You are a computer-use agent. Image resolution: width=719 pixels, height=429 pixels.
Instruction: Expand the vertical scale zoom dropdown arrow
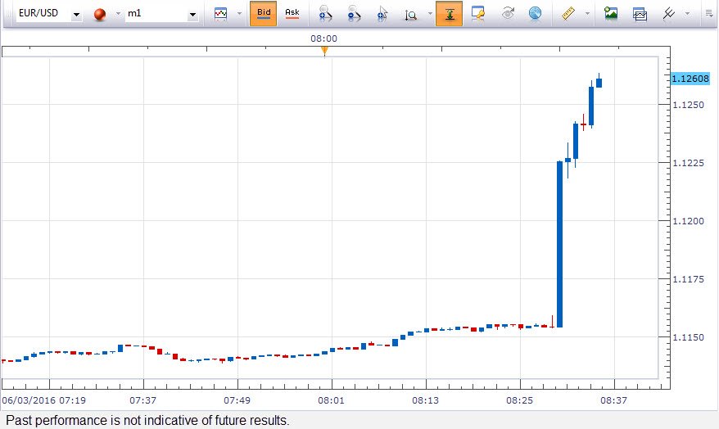click(430, 14)
